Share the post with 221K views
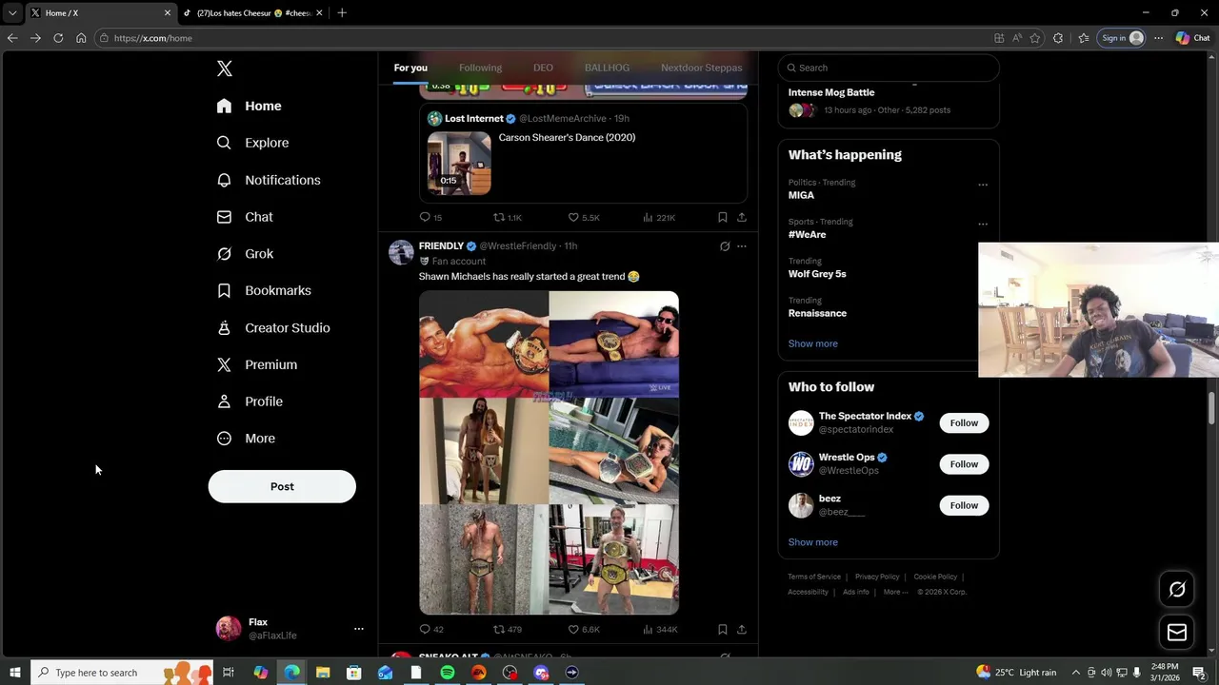 [742, 218]
